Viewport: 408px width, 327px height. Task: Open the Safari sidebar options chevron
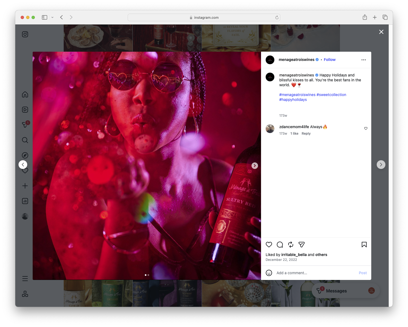[53, 17]
